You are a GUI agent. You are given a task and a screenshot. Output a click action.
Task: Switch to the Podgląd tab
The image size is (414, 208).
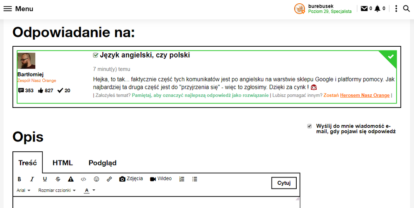pyautogui.click(x=102, y=163)
